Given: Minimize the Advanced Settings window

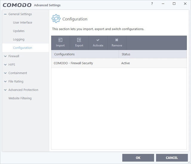Looking at the screenshot, I should click(x=163, y=4).
